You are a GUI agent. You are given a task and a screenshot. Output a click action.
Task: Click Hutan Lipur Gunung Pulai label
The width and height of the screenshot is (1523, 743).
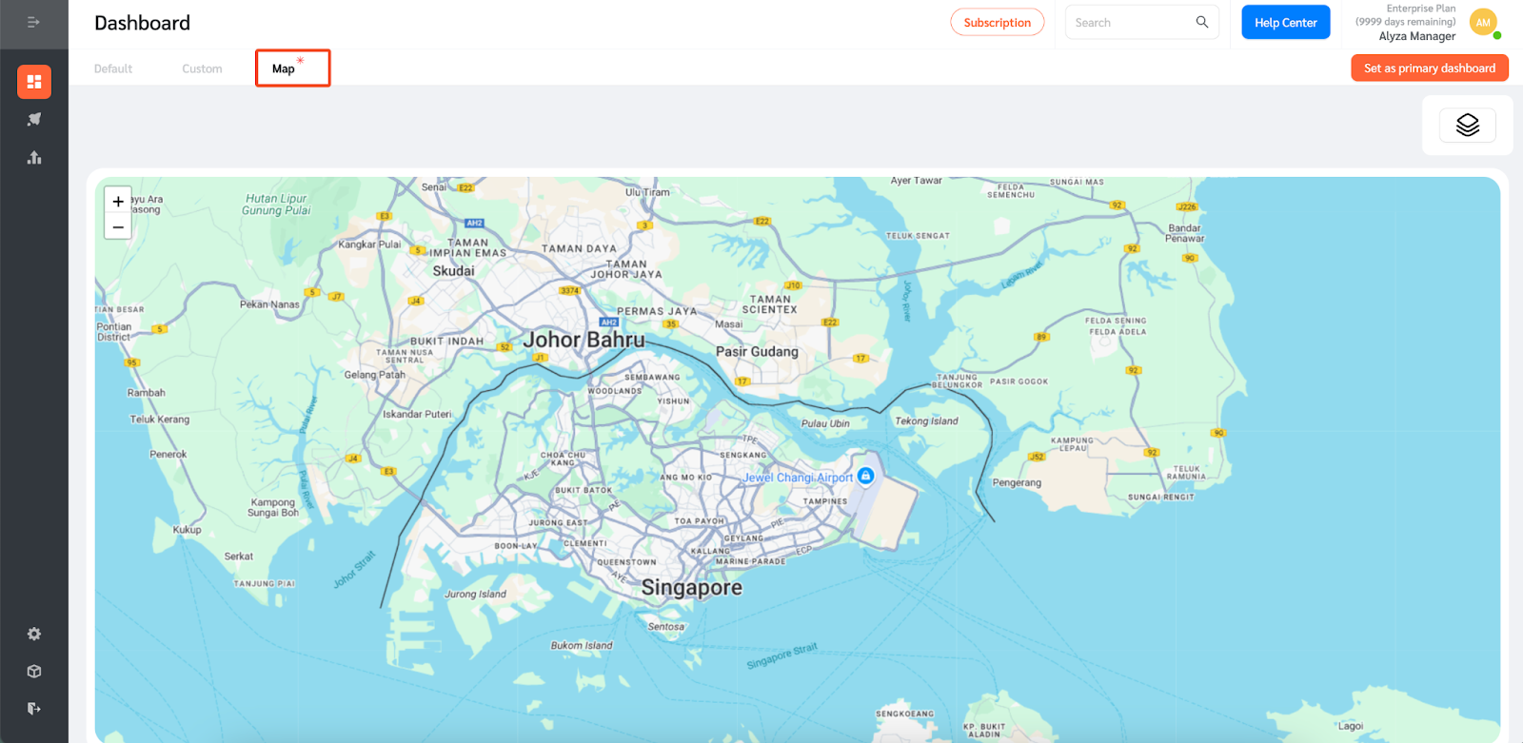click(276, 205)
